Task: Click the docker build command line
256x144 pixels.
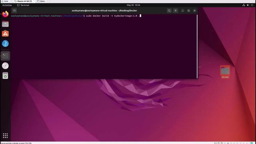Action: click(113, 16)
